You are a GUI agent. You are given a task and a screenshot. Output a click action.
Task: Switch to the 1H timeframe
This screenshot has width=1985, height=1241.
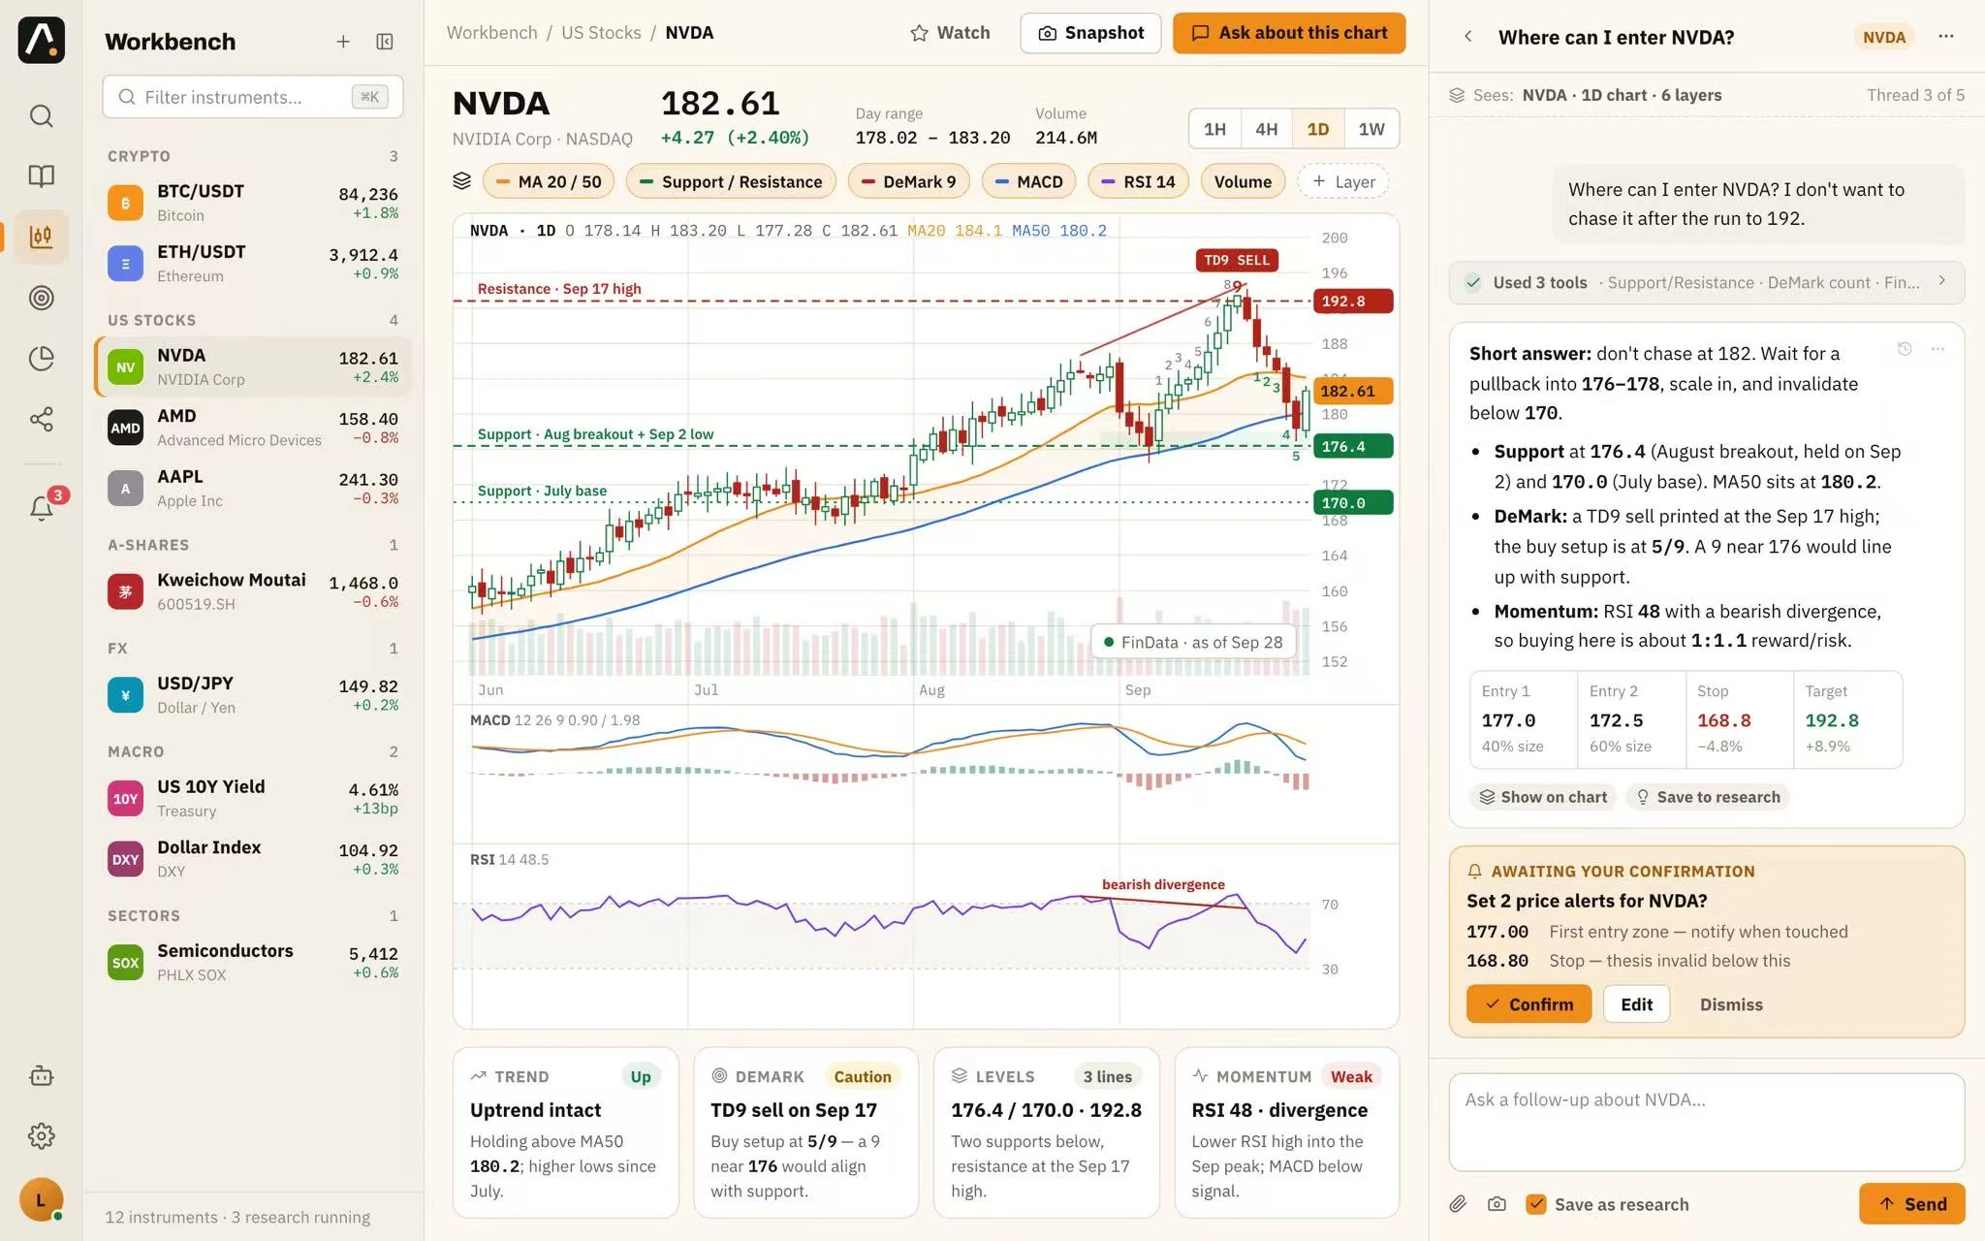[1214, 129]
